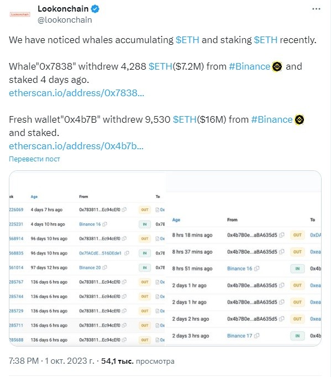Click the blue verified badge
Viewport: 331px width, 377px height.
(x=95, y=9)
